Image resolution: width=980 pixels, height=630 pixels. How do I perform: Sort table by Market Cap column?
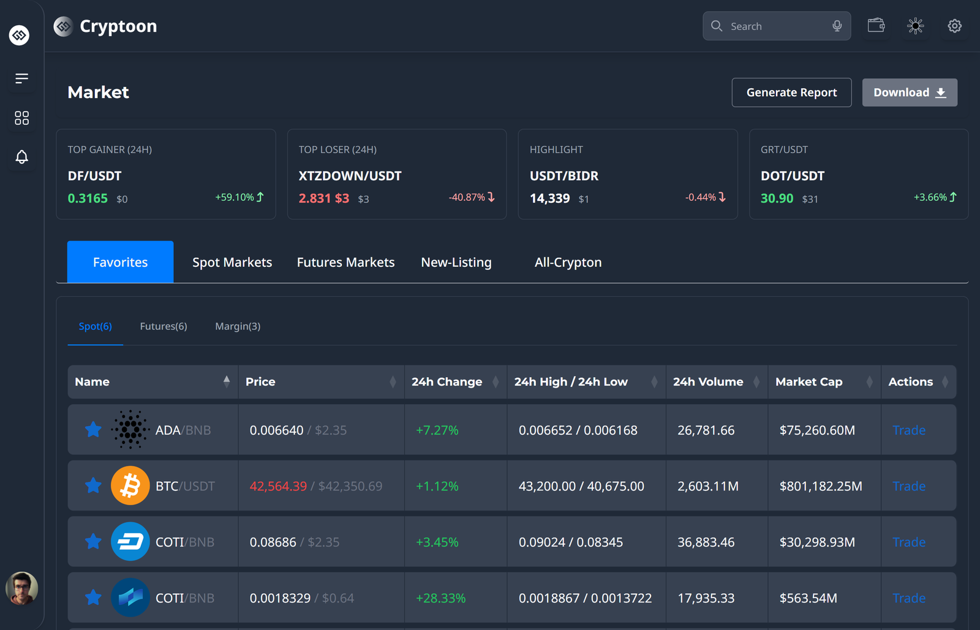point(870,381)
